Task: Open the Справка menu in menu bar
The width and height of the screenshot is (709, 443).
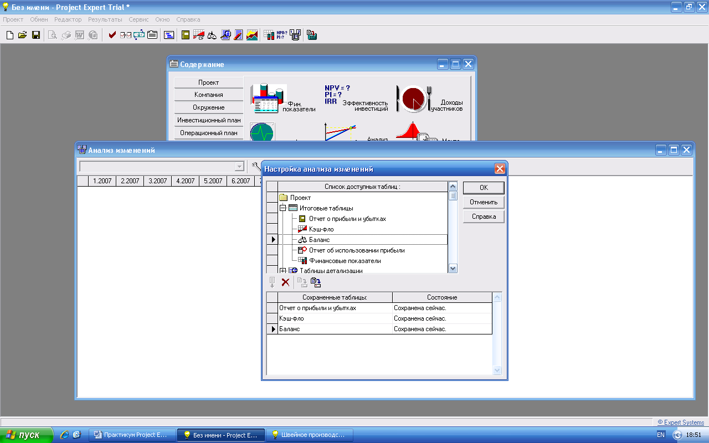Action: (188, 19)
